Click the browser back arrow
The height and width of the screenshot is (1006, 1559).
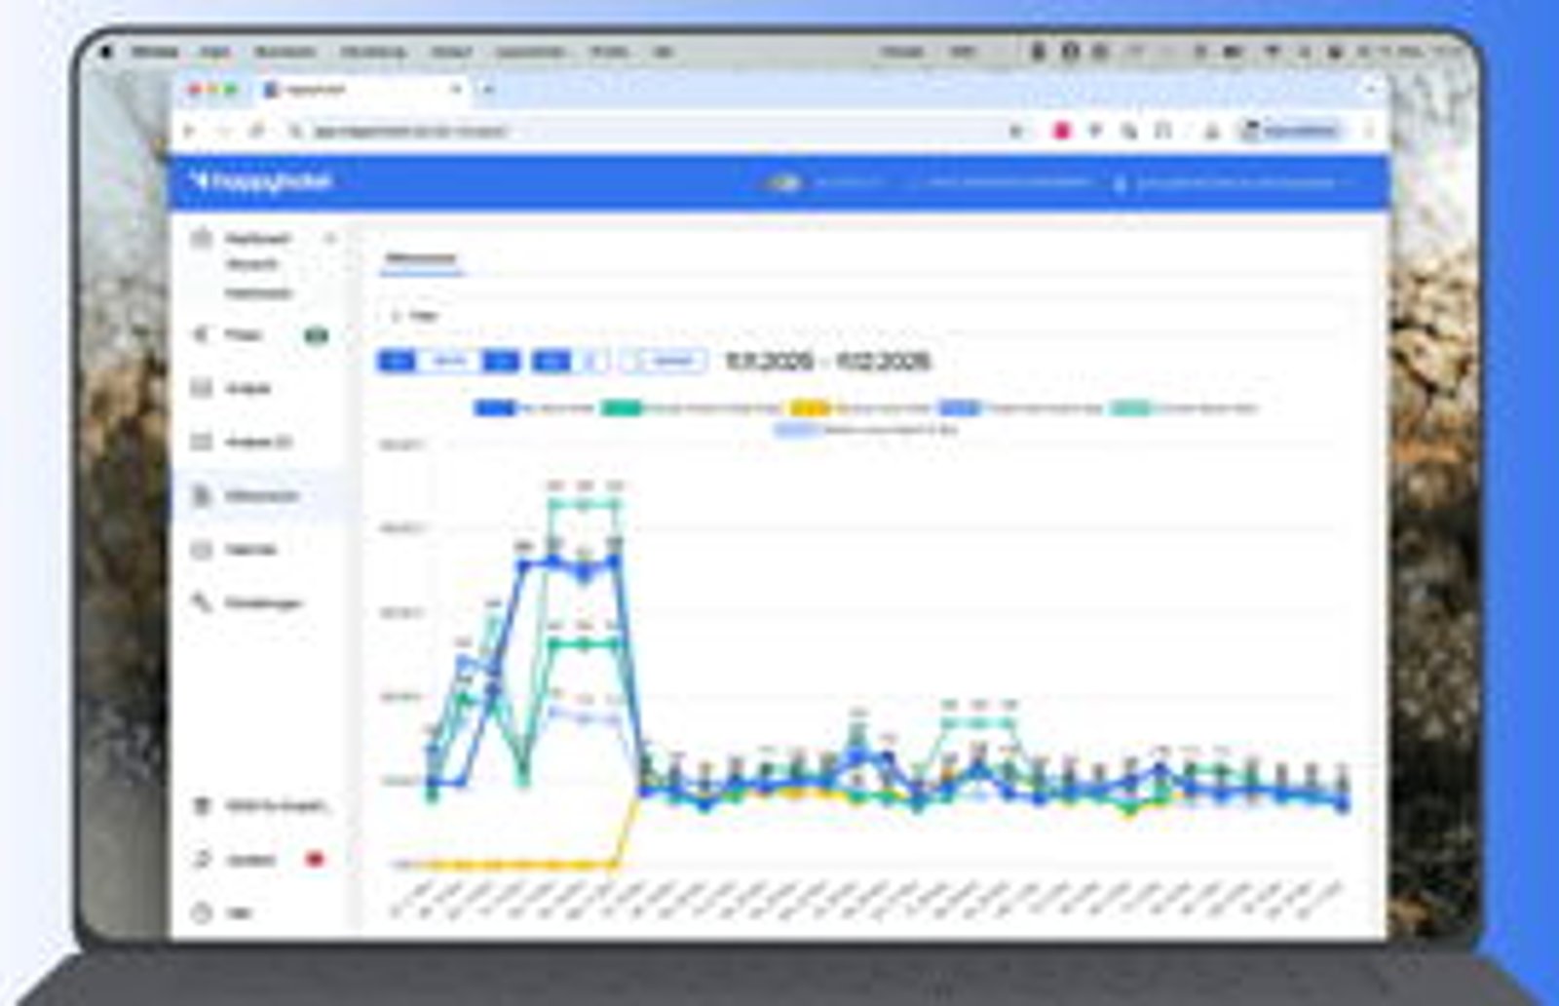(x=191, y=131)
